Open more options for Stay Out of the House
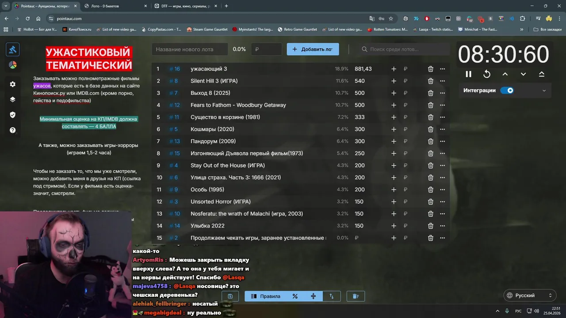The image size is (566, 318). point(442,166)
